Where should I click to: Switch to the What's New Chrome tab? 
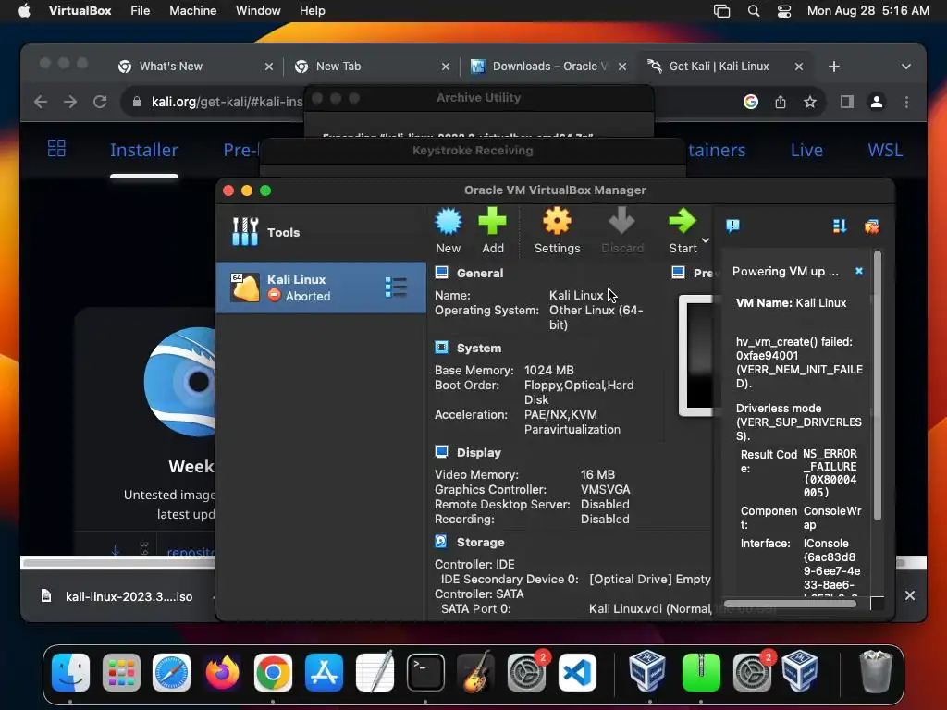pos(193,67)
